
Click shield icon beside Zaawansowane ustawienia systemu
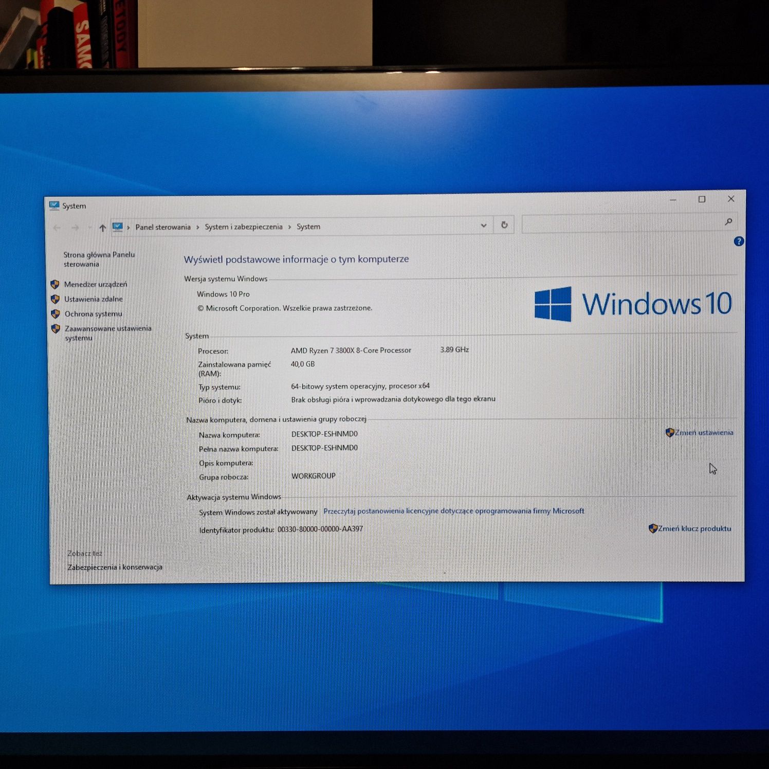click(56, 328)
